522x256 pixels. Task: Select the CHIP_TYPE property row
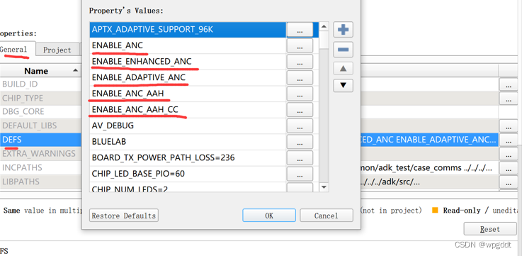(x=40, y=98)
